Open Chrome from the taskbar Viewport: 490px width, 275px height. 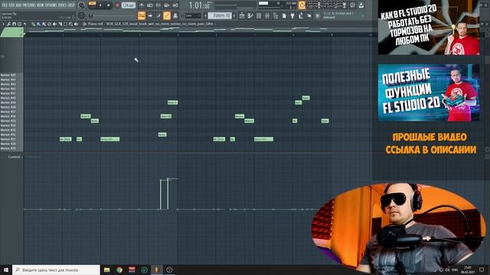[x=119, y=270]
